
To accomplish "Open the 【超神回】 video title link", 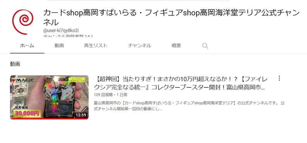I will coord(180,83).
